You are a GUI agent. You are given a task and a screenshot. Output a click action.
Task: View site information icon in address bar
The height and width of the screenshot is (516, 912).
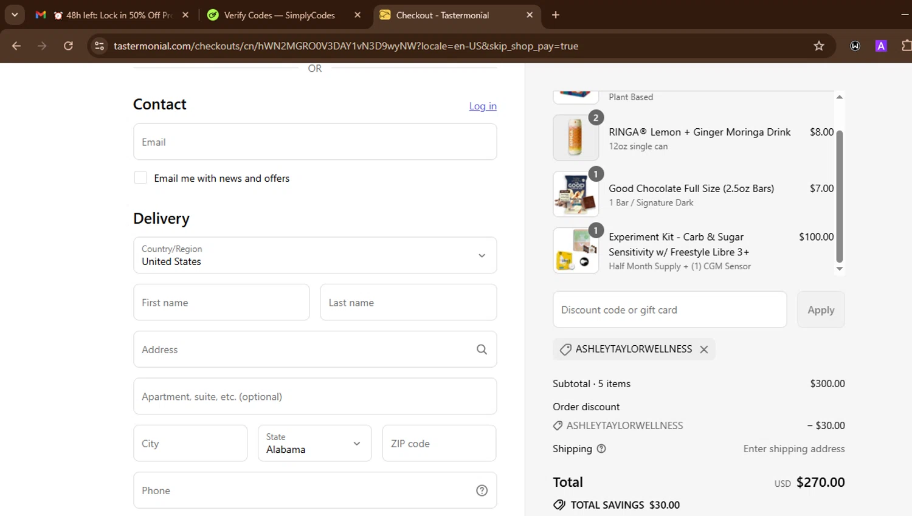pyautogui.click(x=100, y=46)
